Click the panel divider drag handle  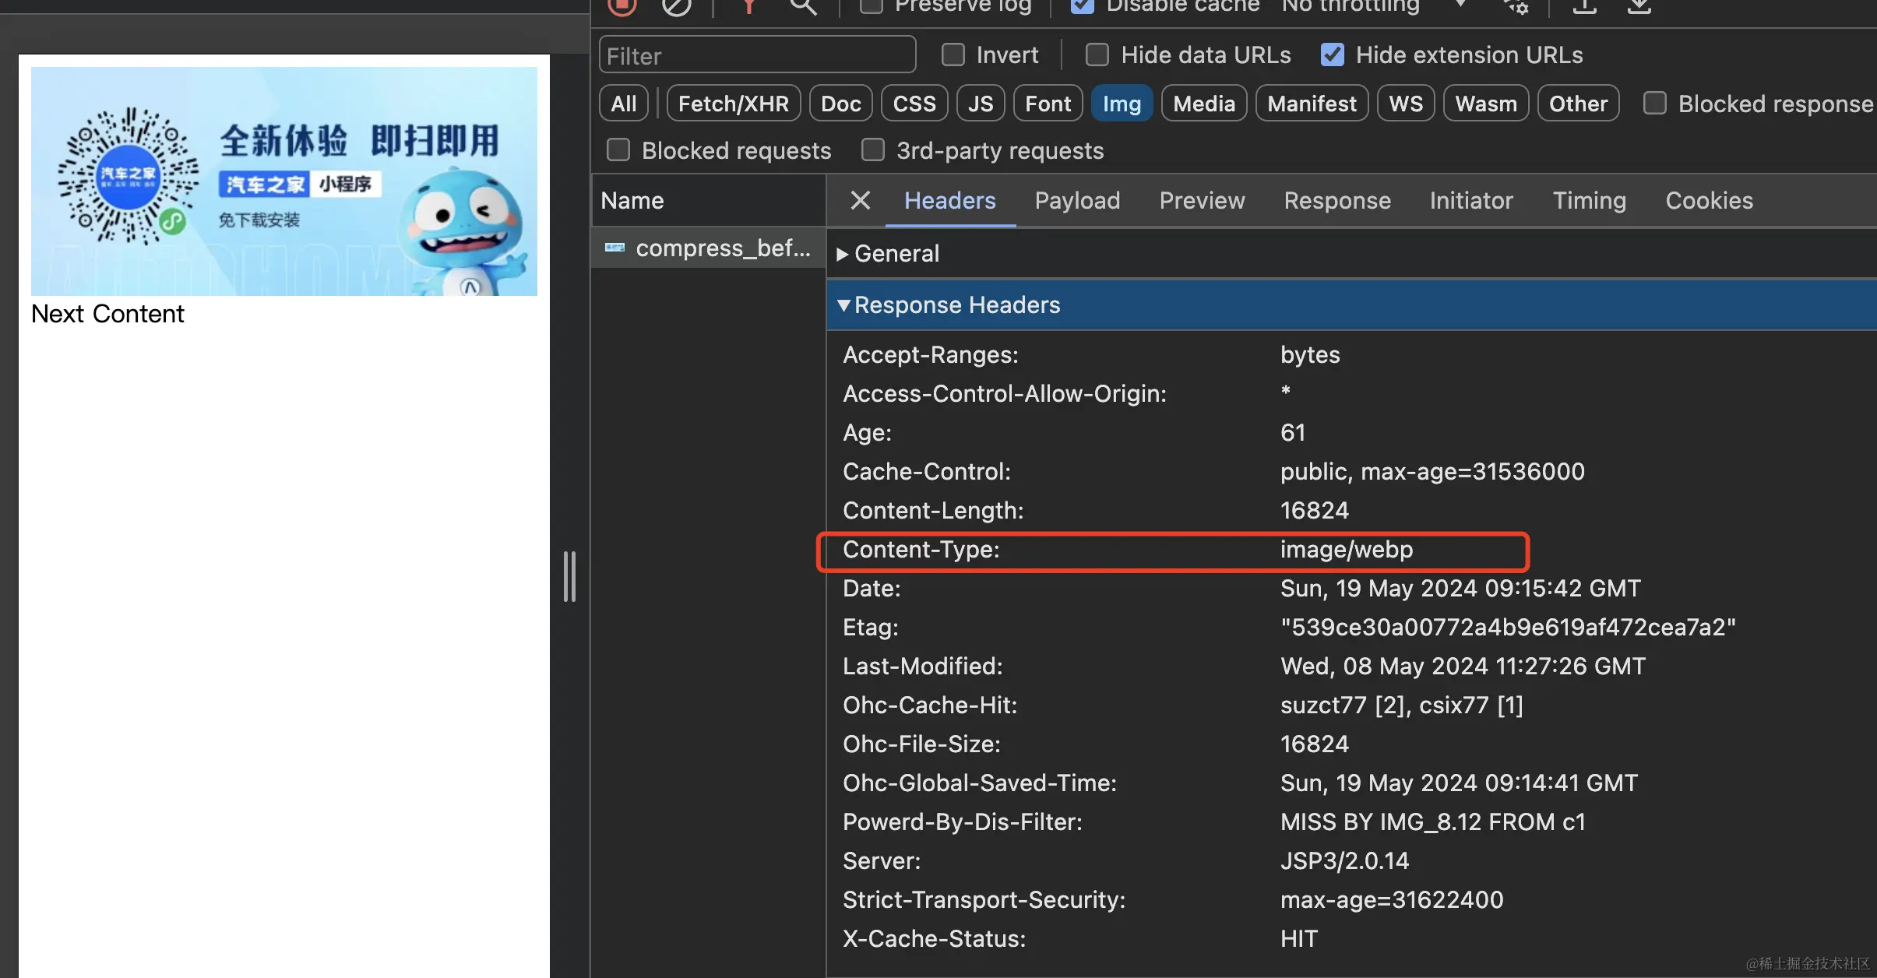tap(569, 576)
